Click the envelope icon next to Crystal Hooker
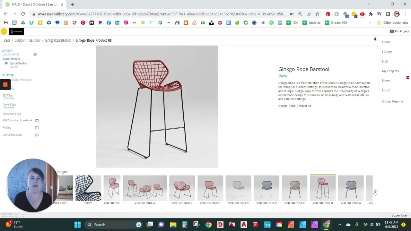Viewport: 411px width, 231px height. click(6, 63)
